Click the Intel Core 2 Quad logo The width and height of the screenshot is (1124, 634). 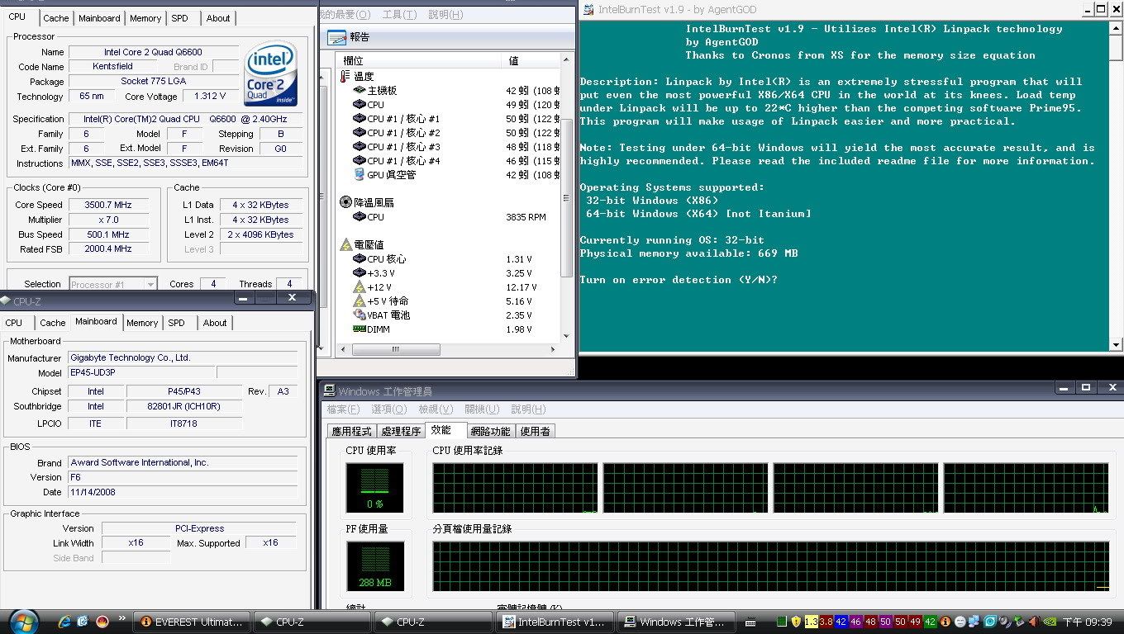click(x=270, y=75)
